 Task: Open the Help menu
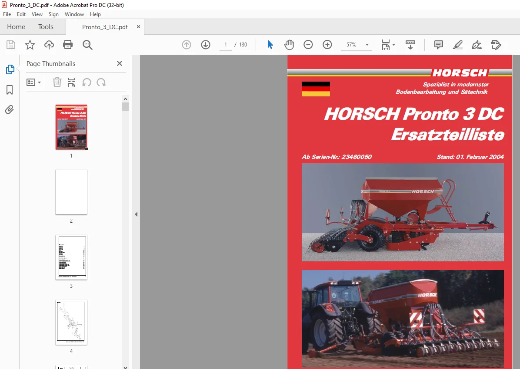point(95,14)
